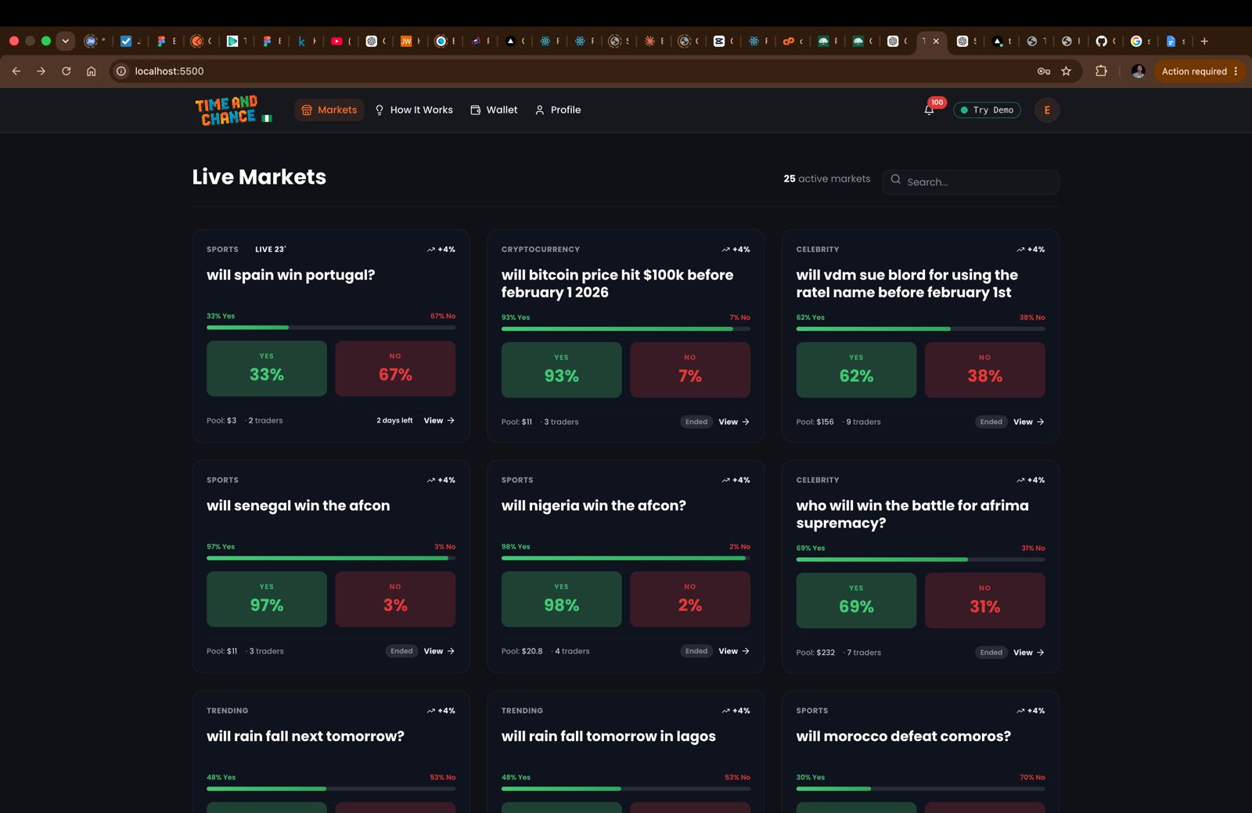Open a new browser tab with plus
The height and width of the screenshot is (813, 1252).
coord(1204,41)
